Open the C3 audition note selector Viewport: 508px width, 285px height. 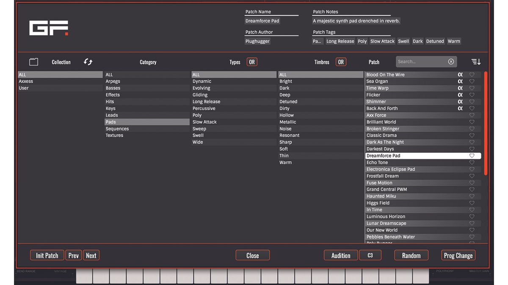tap(370, 255)
